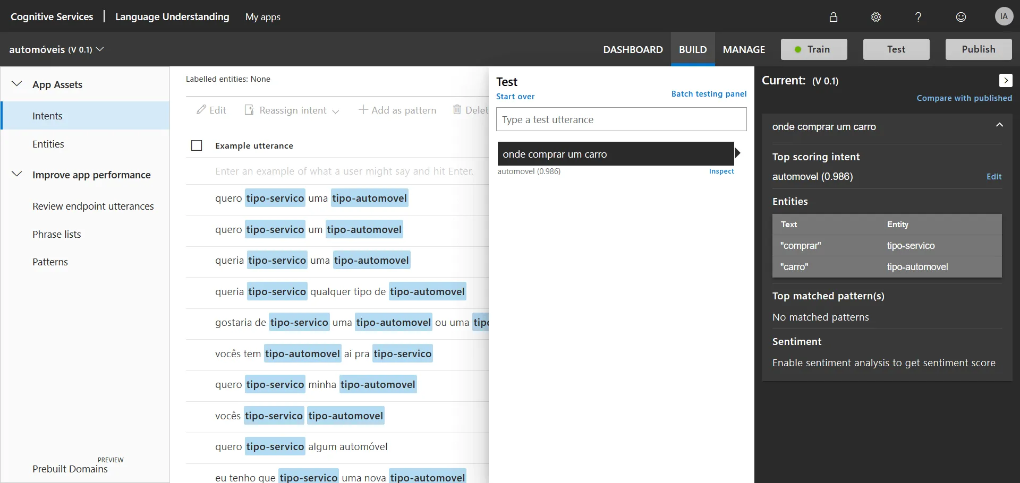Click the Publish button
1020x483 pixels.
pyautogui.click(x=979, y=49)
